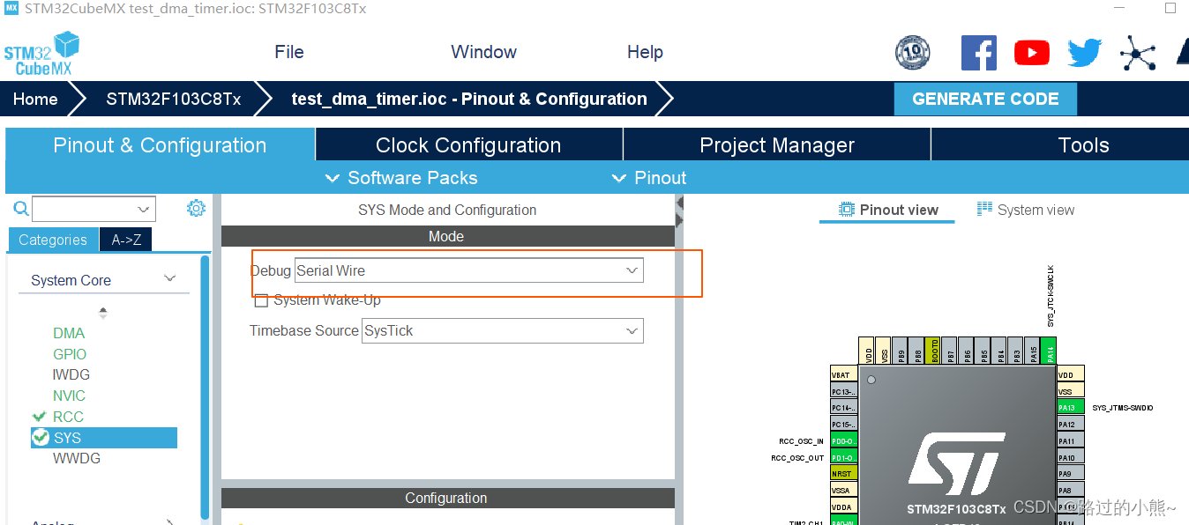Select the Categories tab
This screenshot has width=1189, height=525.
click(x=53, y=240)
